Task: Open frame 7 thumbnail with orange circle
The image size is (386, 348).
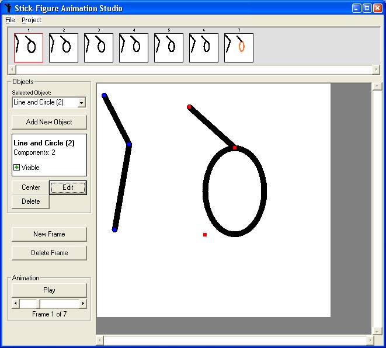Action: point(239,47)
